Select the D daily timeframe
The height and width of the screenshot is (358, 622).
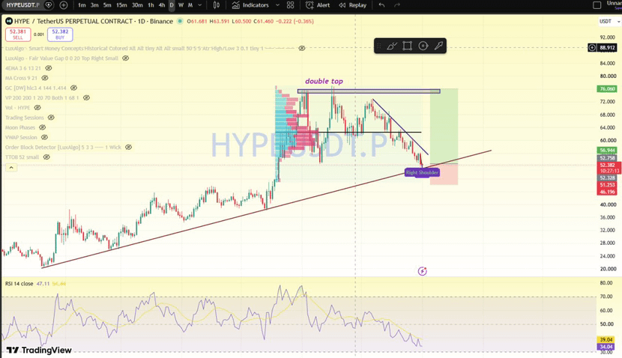click(x=172, y=5)
